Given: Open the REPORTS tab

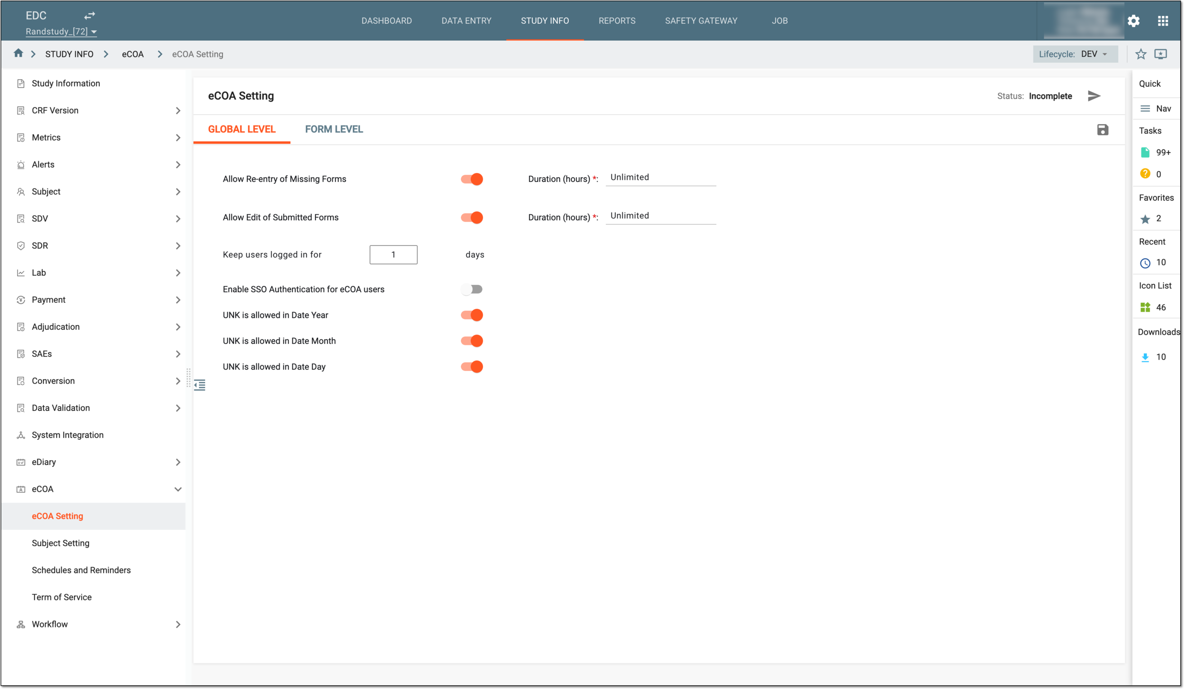Looking at the screenshot, I should tap(617, 21).
